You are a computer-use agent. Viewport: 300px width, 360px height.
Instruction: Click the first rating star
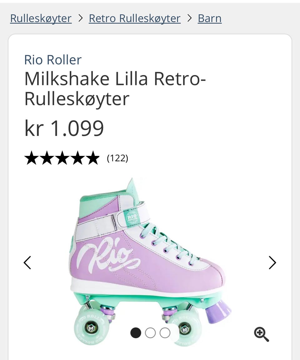tap(31, 158)
